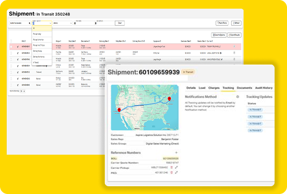Viewport: 287px width, 194px height.
Task: Click the filters button left of Refresh
Action: pos(222,23)
